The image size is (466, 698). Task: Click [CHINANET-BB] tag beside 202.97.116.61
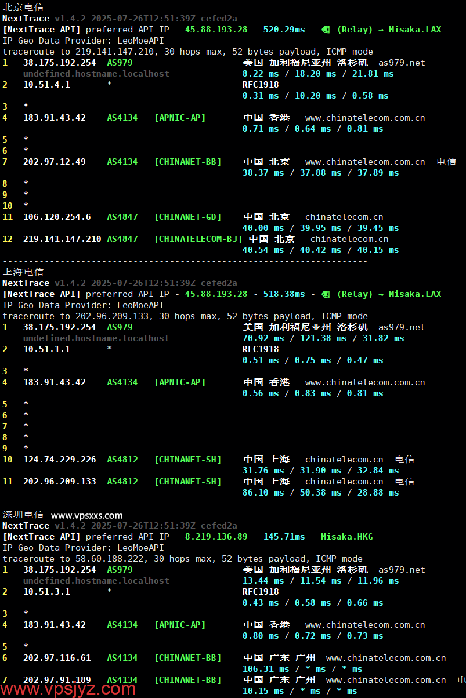[x=187, y=658]
